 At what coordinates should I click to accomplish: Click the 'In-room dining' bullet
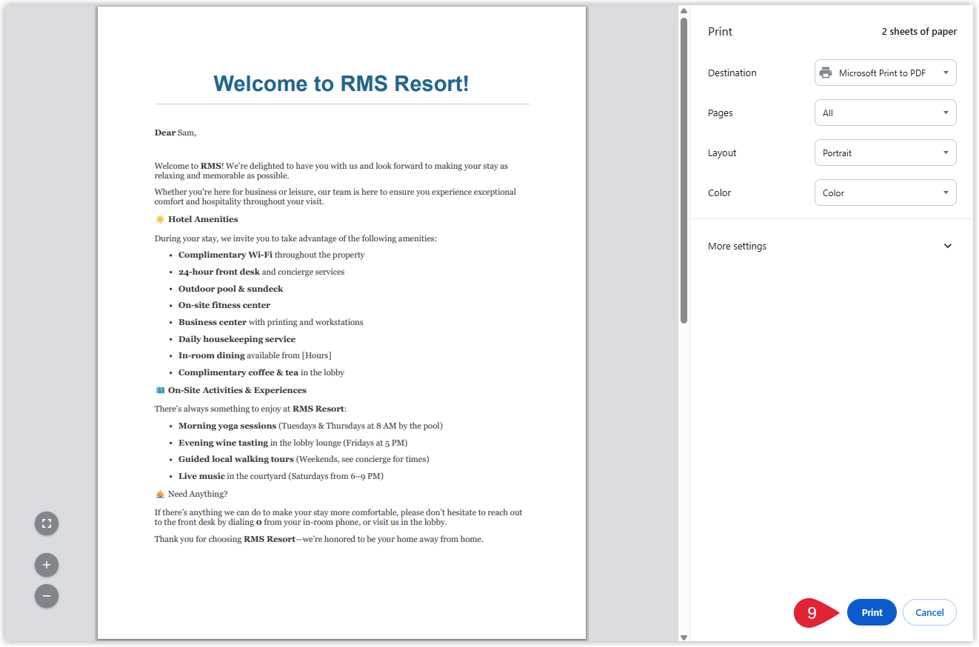[x=255, y=355]
